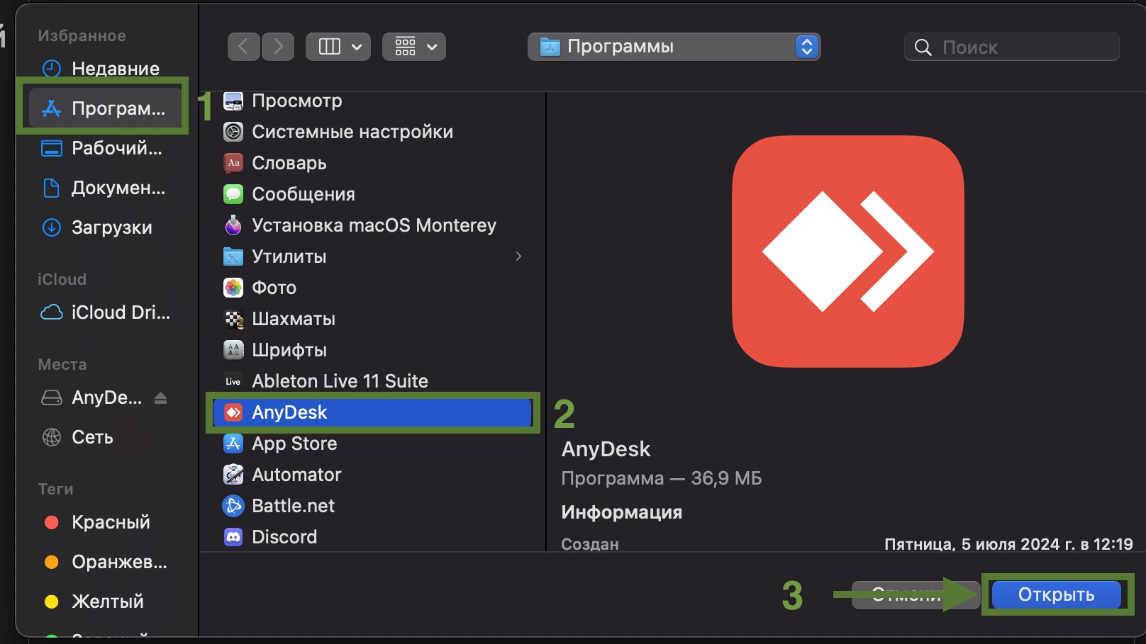Select the Сеть sidebar location

point(106,437)
